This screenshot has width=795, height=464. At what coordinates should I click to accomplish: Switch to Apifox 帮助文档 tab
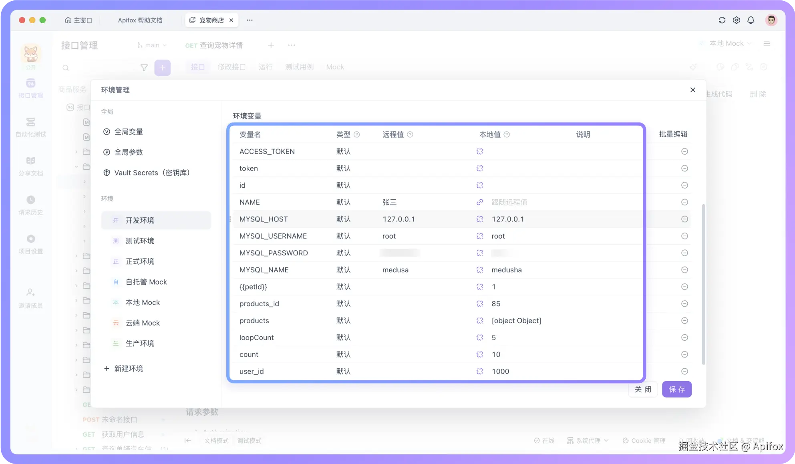(x=140, y=20)
